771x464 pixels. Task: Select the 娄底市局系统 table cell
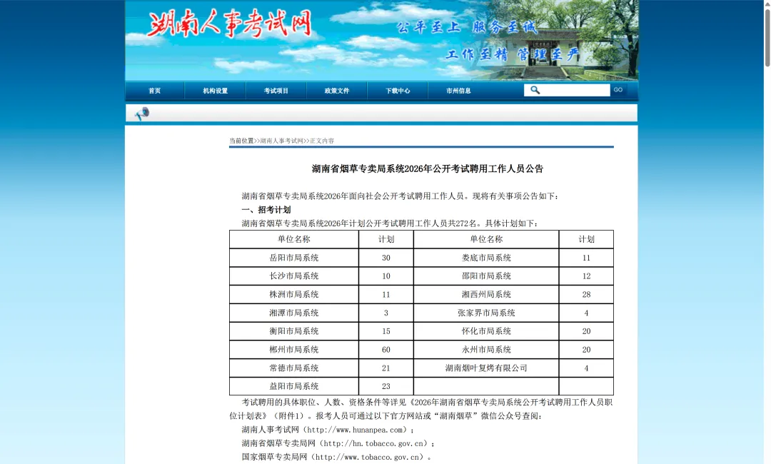[x=486, y=258]
